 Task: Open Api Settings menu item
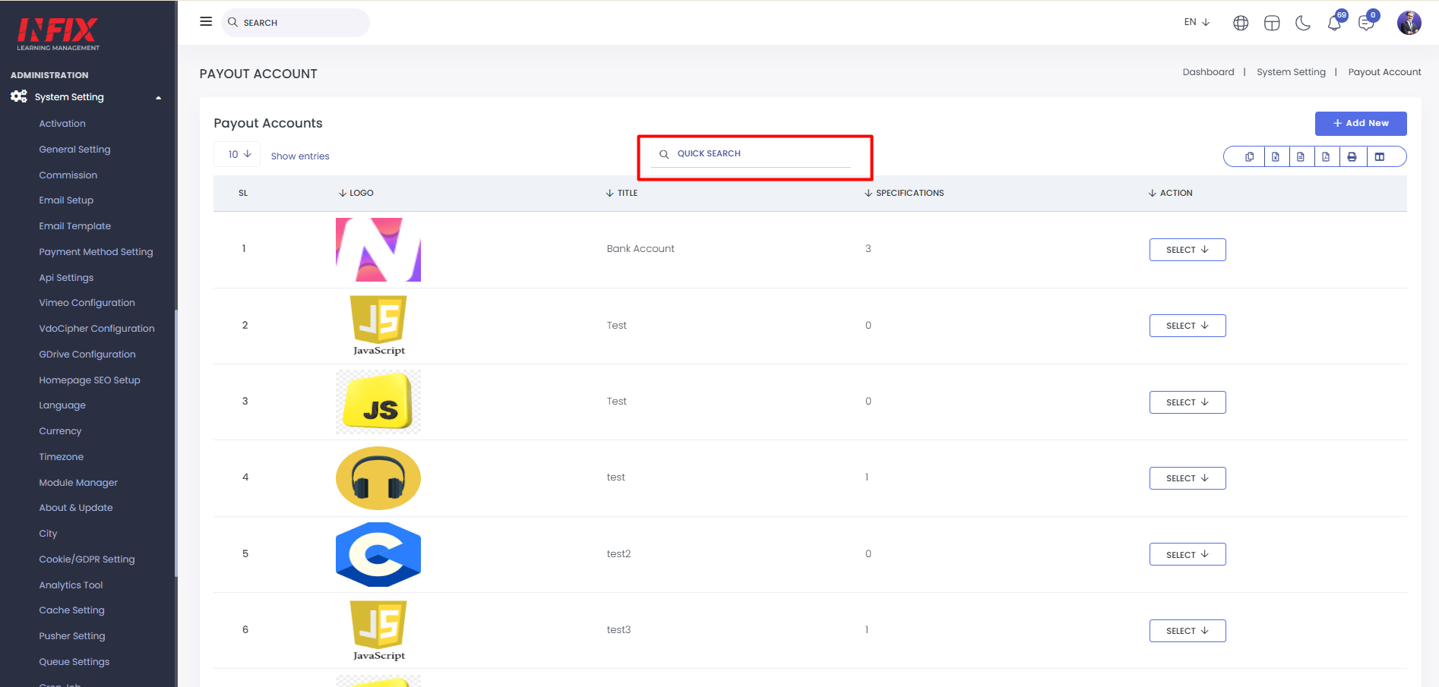66,278
